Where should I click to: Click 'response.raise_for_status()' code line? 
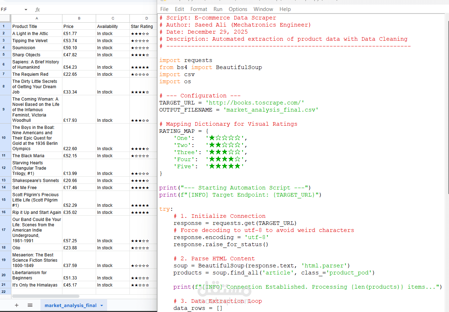pyautogui.click(x=221, y=244)
